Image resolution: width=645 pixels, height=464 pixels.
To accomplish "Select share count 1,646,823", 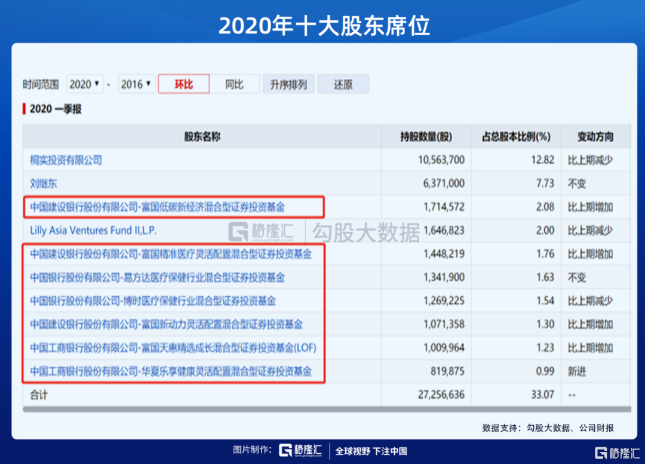I will (443, 231).
